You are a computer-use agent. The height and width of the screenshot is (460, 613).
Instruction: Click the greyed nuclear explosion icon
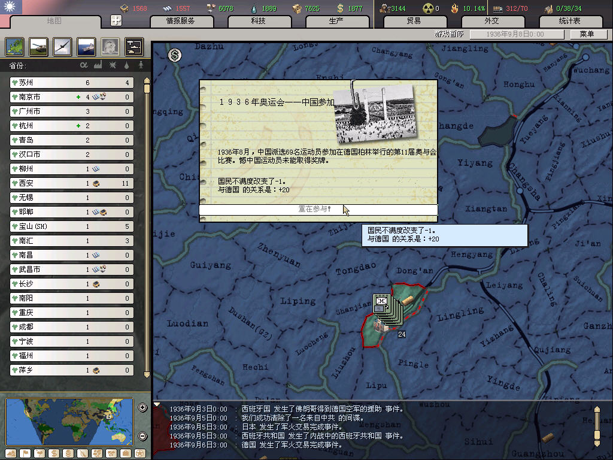tap(110, 47)
